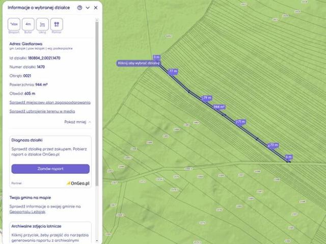The image size is (326, 244).
Task: Close the parcel information panel
Action: click(x=96, y=8)
